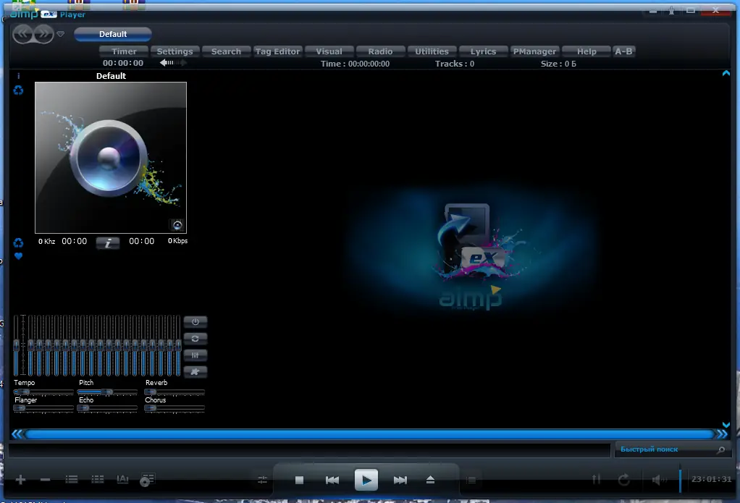740x503 pixels.
Task: Toggle the playlist icon right of Eject
Action: click(471, 480)
